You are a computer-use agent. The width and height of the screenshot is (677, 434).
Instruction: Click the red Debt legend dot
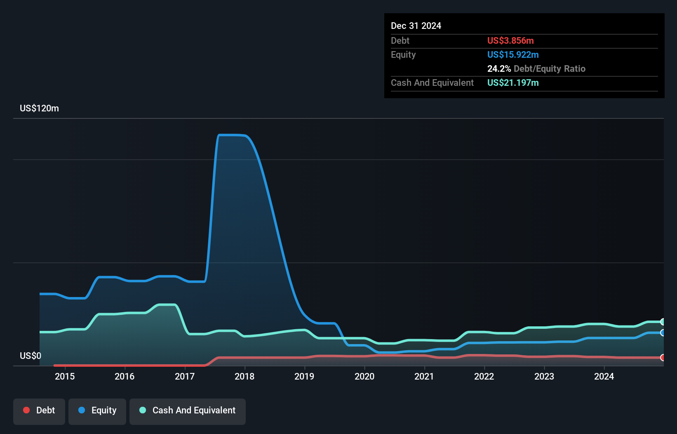coord(26,410)
